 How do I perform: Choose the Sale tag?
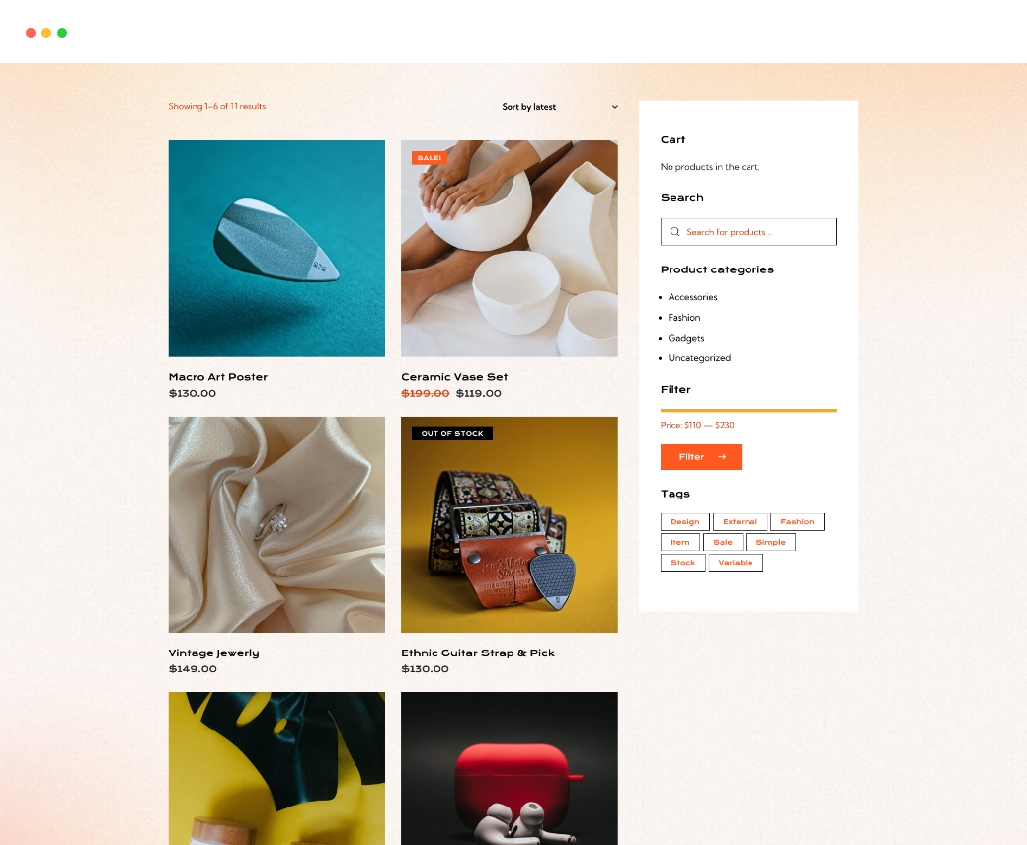tap(723, 542)
